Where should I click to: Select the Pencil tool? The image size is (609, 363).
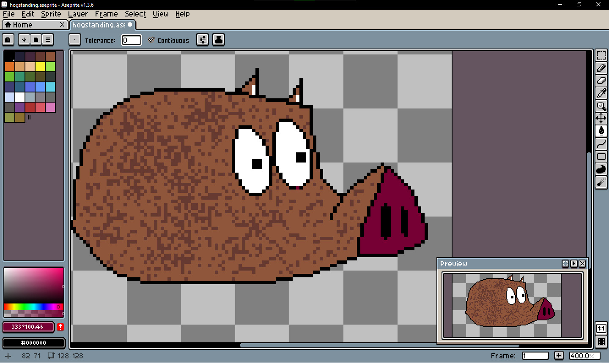pyautogui.click(x=601, y=68)
